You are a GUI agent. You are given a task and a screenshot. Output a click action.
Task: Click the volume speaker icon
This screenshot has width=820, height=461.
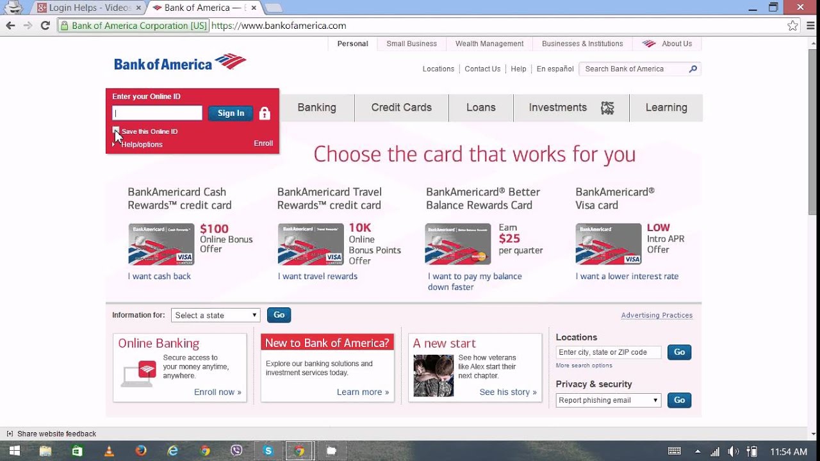coord(734,451)
